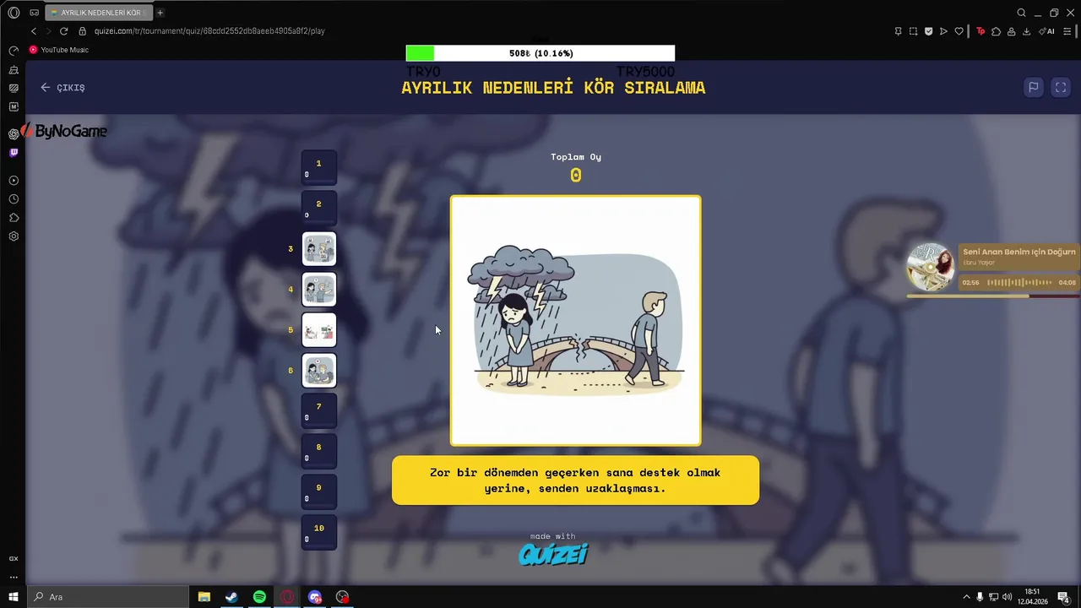This screenshot has width=1081, height=608.
Task: Click the 'Seni Anan Benim İçin Doğurn' song title
Action: [1019, 252]
